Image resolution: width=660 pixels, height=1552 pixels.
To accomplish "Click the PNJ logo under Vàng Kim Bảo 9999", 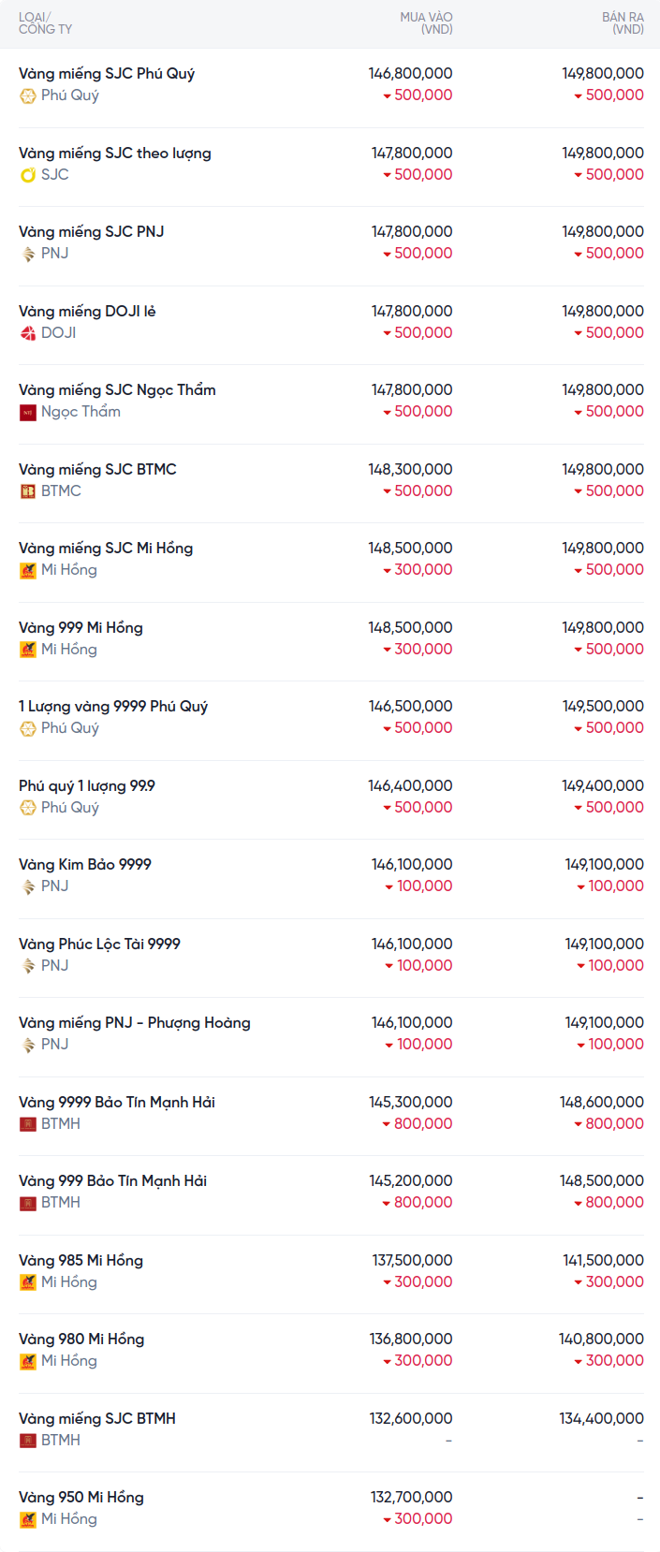I will [28, 886].
